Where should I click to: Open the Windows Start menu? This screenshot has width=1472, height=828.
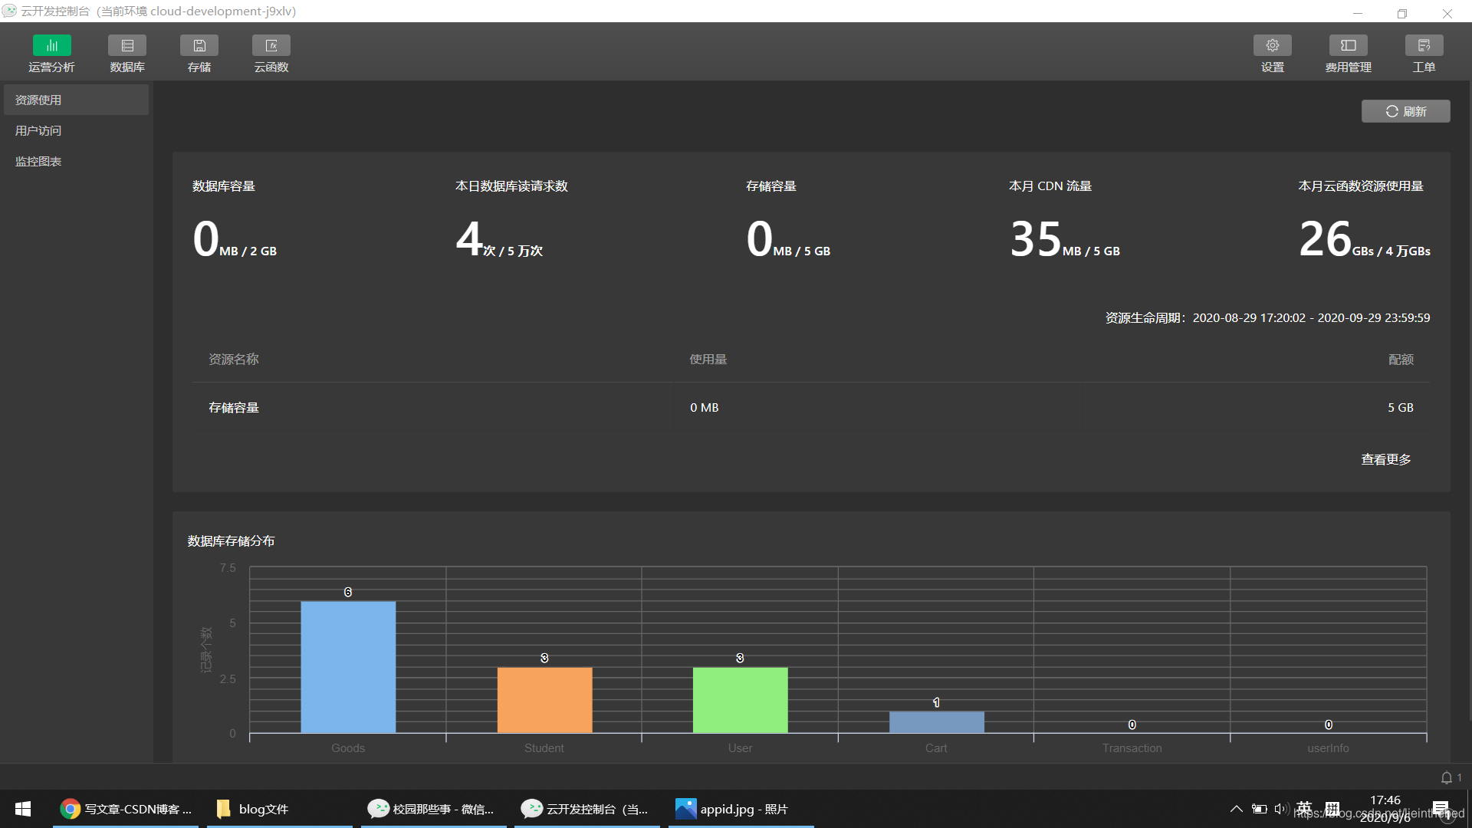pyautogui.click(x=23, y=809)
